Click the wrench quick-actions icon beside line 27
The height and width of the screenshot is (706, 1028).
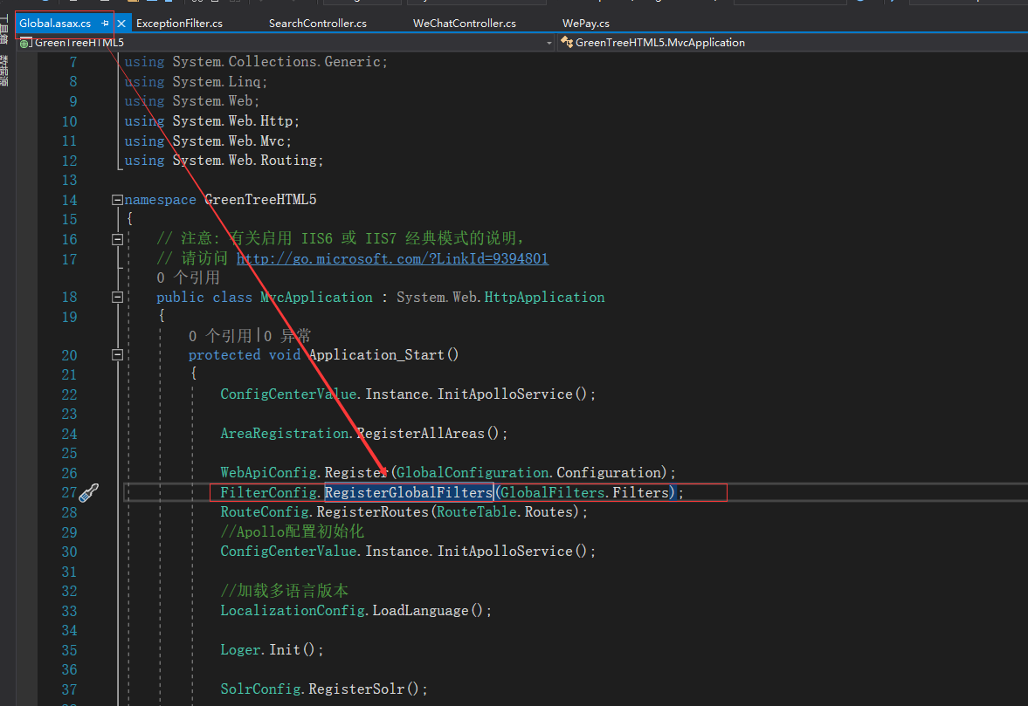click(x=88, y=492)
